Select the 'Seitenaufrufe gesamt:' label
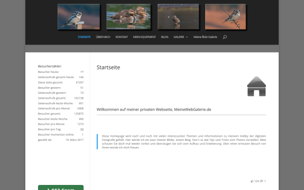 [52, 98]
